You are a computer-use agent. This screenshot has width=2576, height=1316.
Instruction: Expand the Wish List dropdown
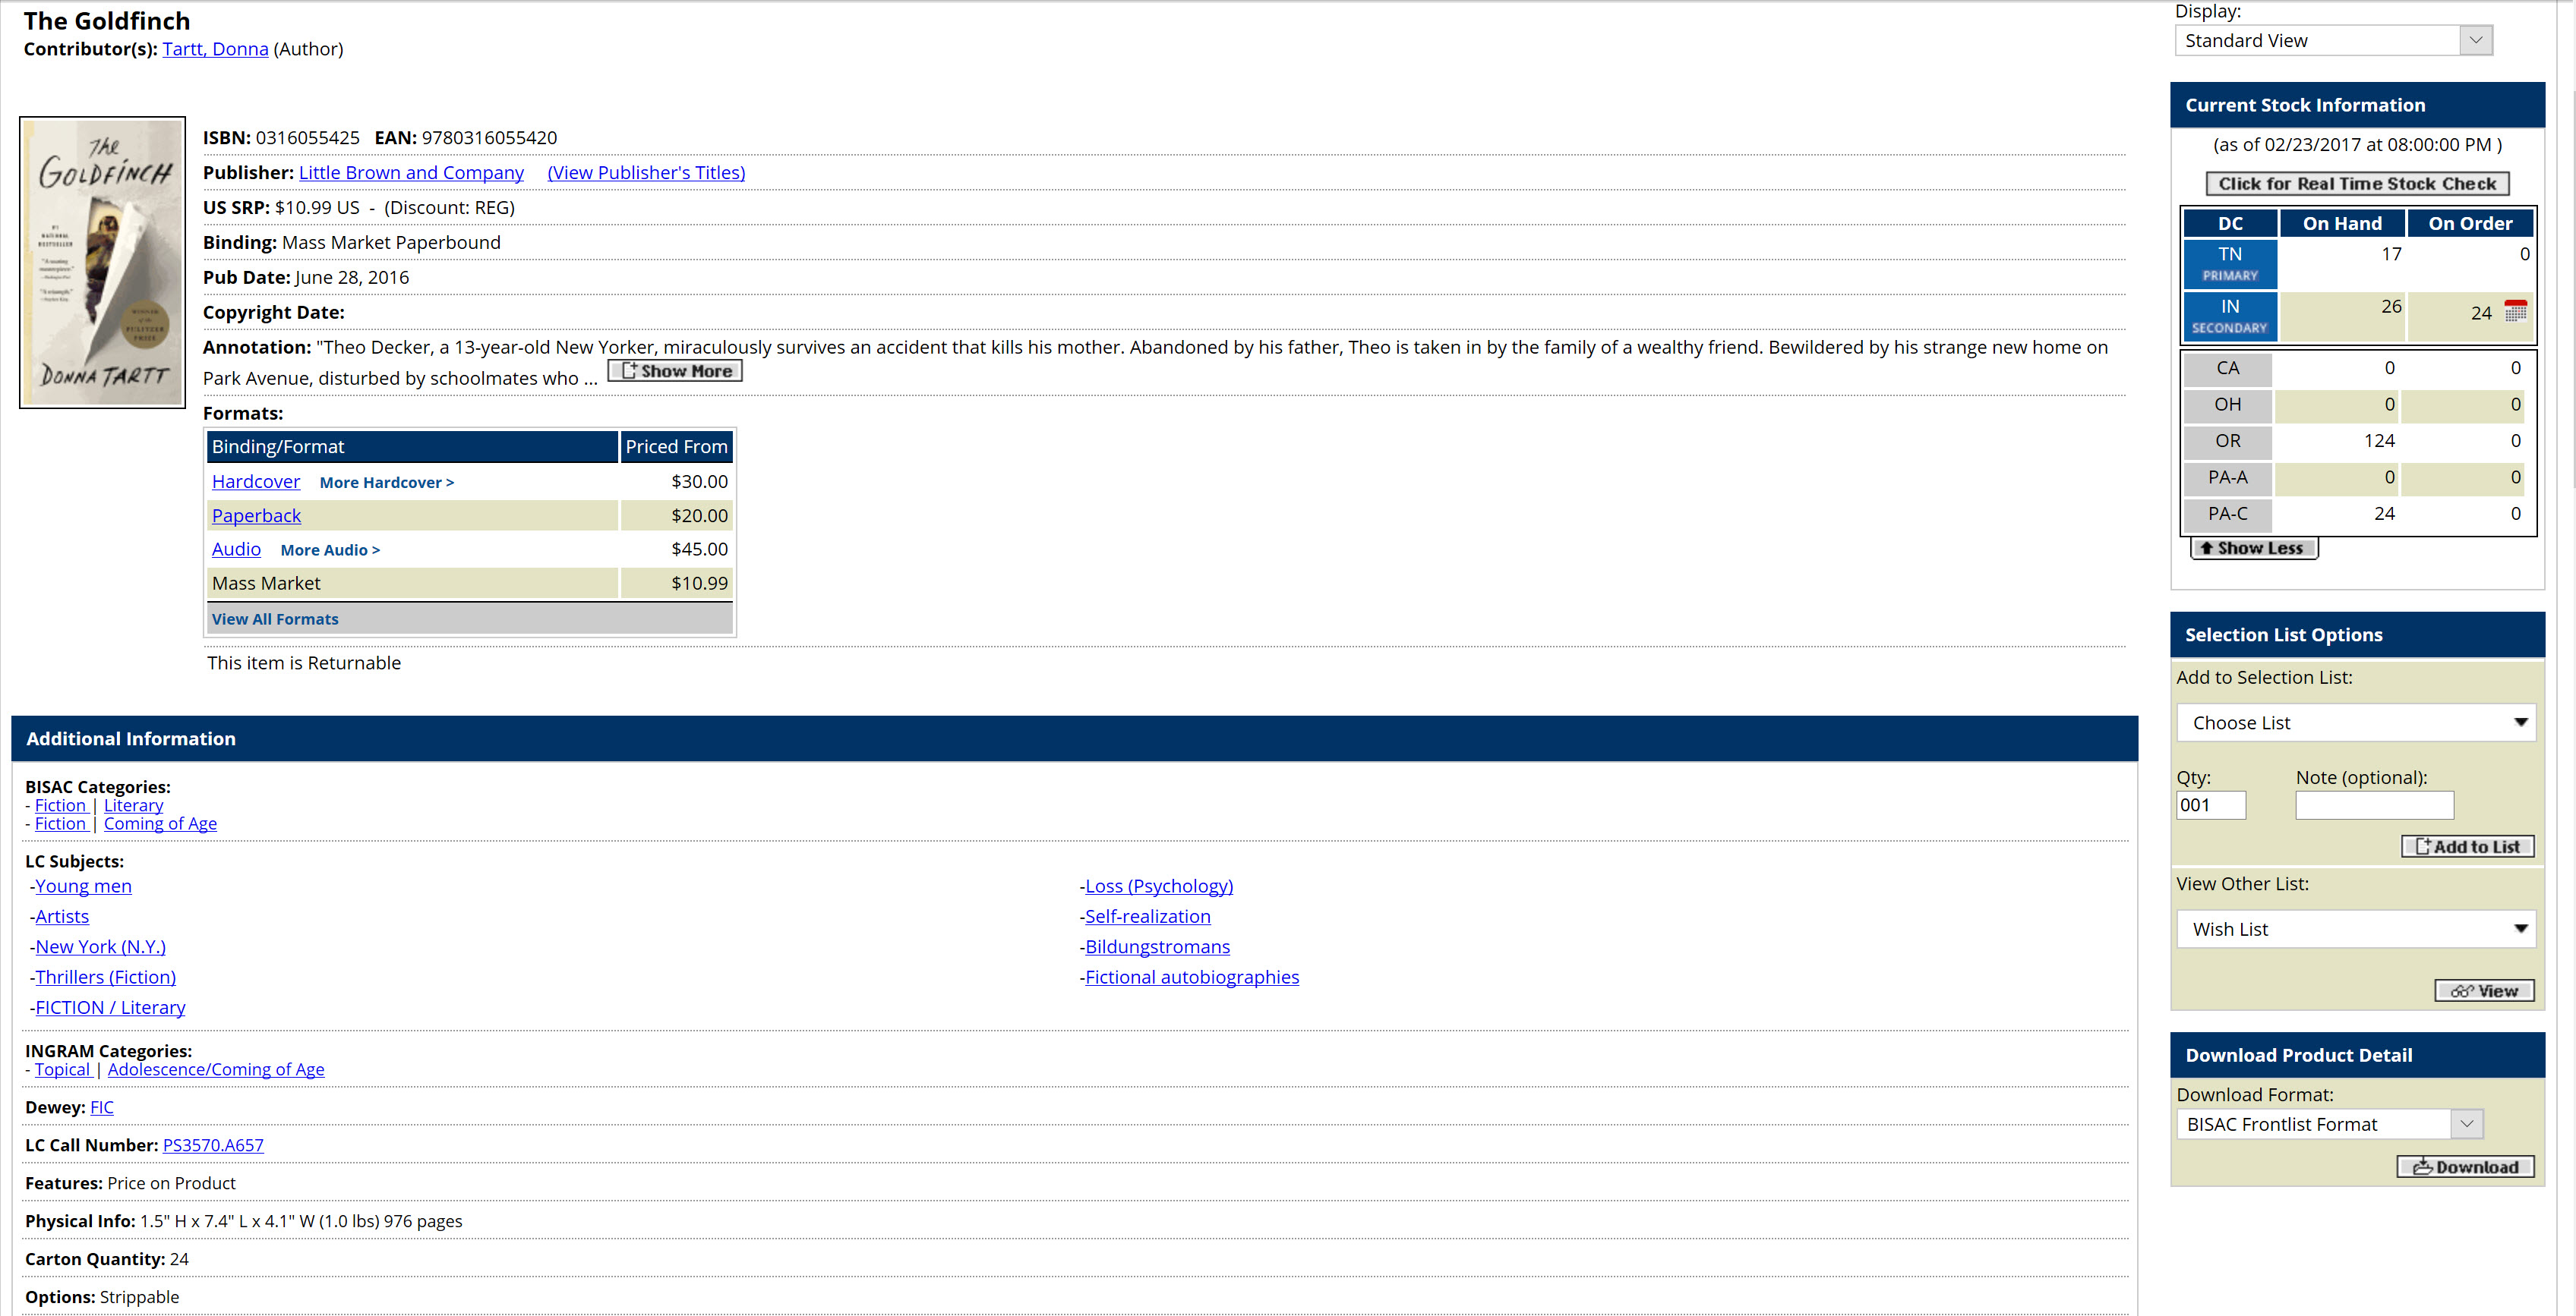tap(2355, 929)
